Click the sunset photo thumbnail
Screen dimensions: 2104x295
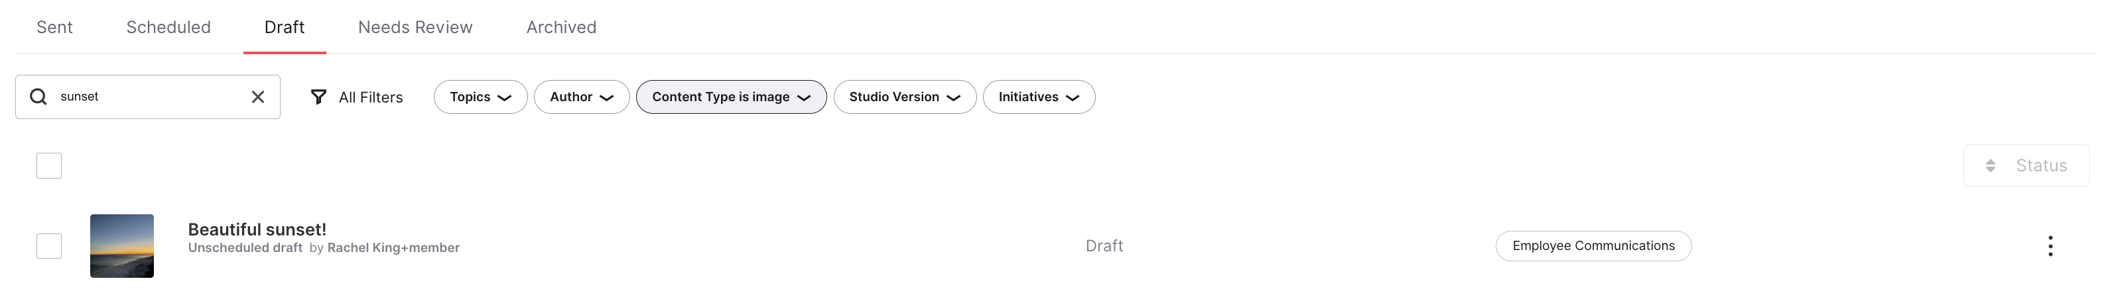[x=121, y=246]
